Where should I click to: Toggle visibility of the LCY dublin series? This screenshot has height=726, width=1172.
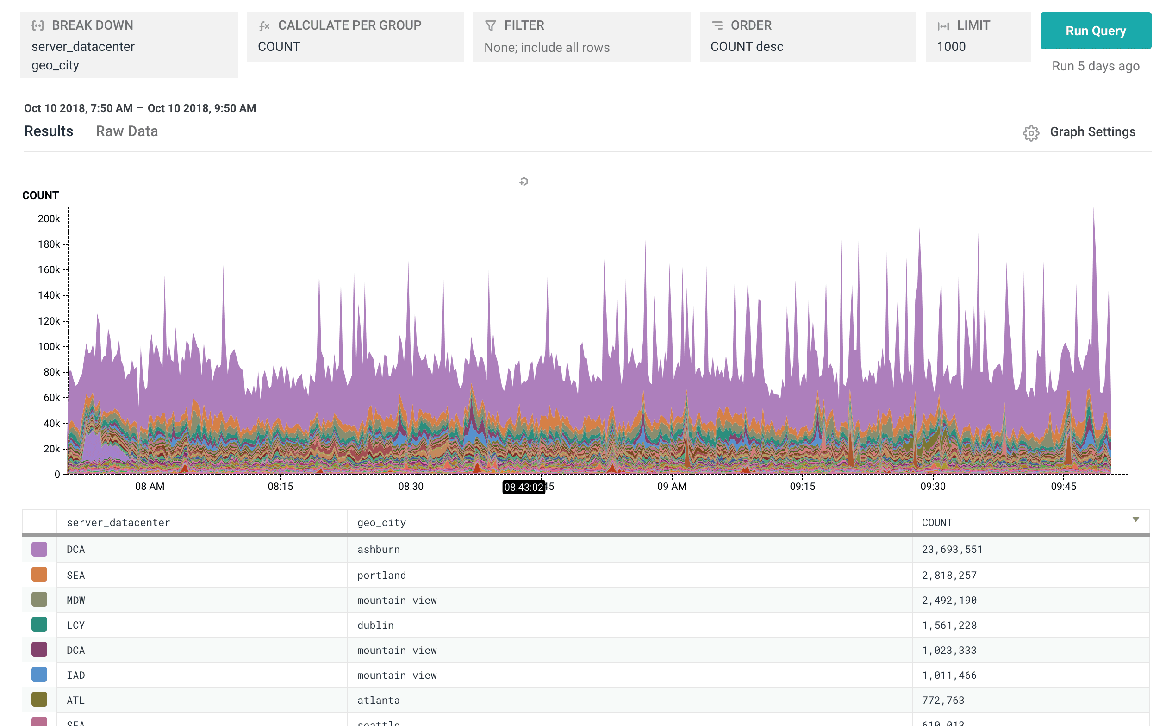point(39,624)
